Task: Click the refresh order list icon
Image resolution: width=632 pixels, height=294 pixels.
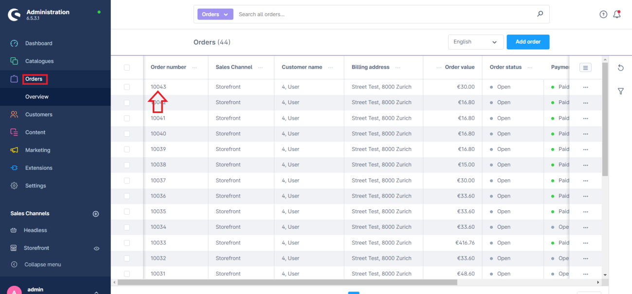Action: (620, 68)
